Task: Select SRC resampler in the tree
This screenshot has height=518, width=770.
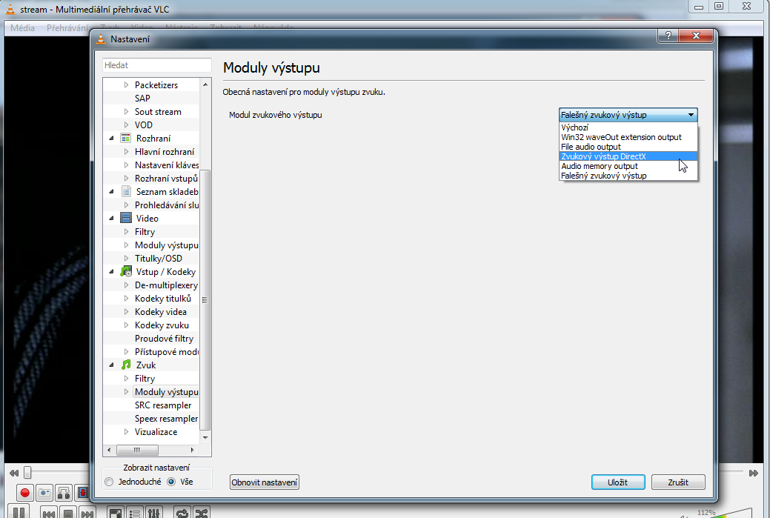Action: [163, 405]
